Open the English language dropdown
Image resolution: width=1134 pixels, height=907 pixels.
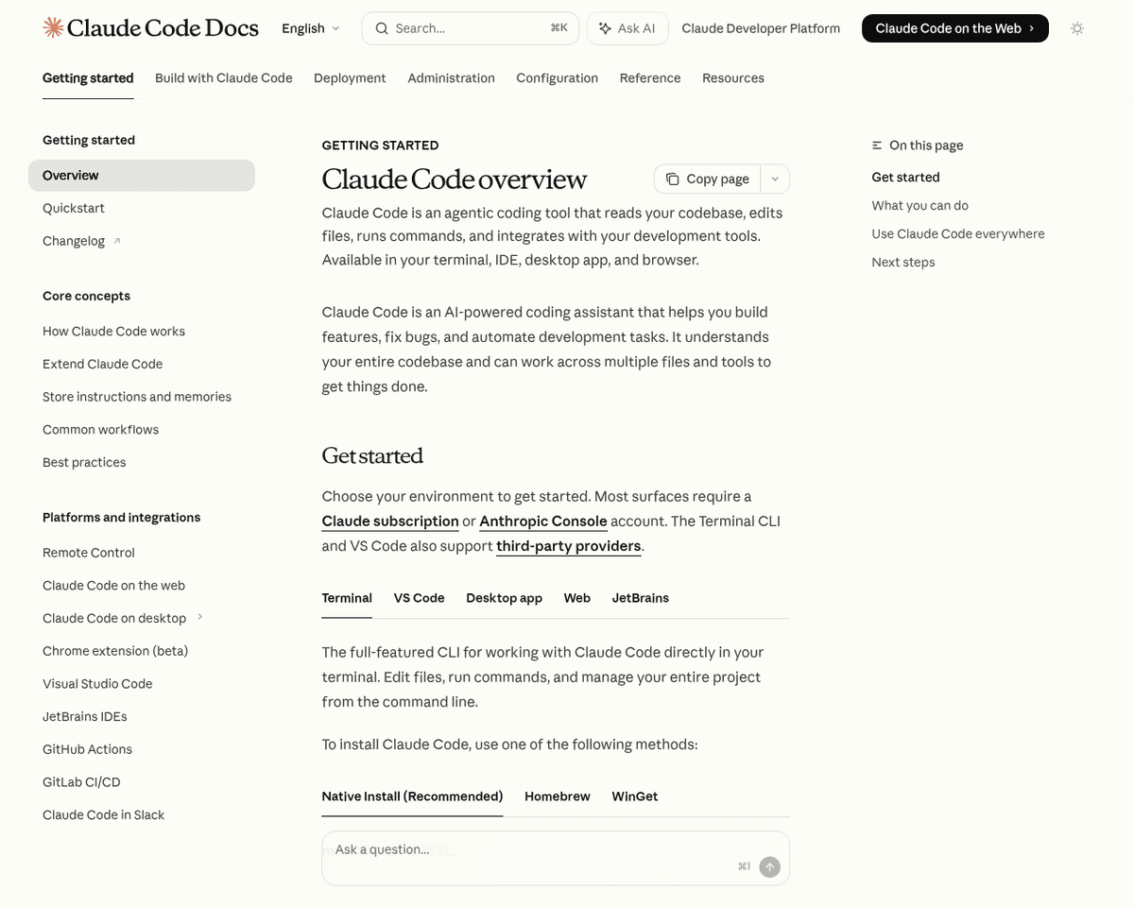coord(310,28)
